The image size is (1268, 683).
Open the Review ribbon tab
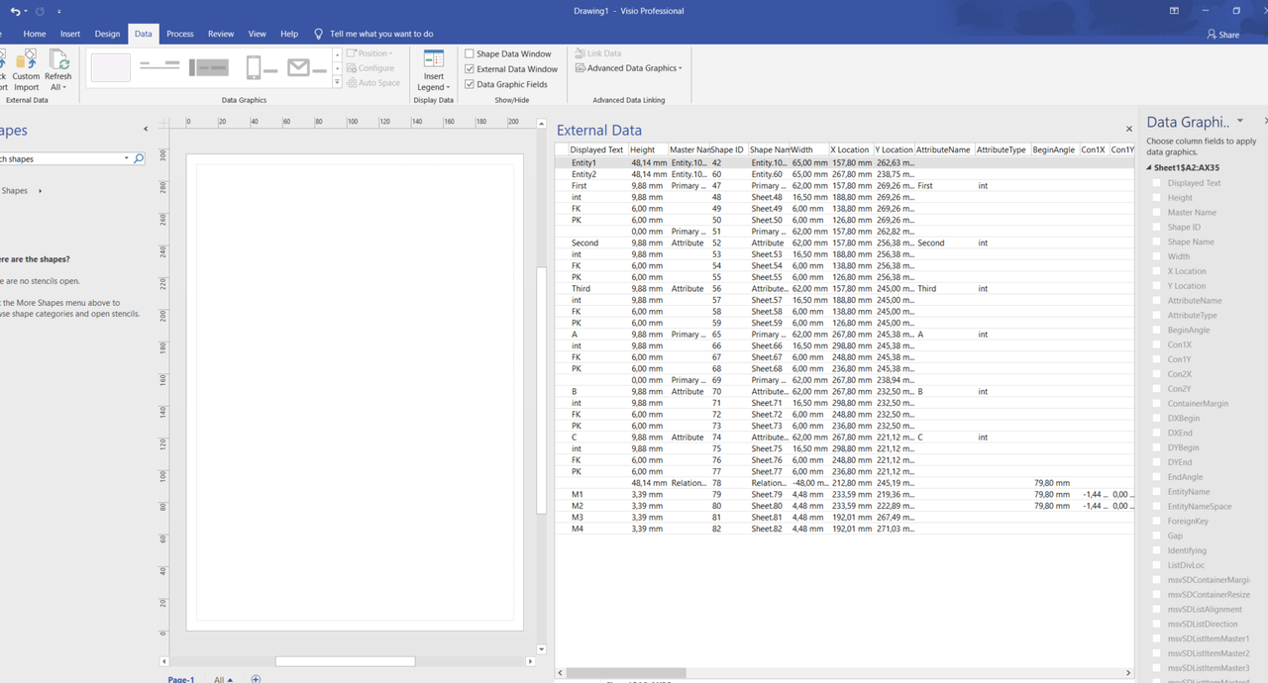(x=221, y=34)
